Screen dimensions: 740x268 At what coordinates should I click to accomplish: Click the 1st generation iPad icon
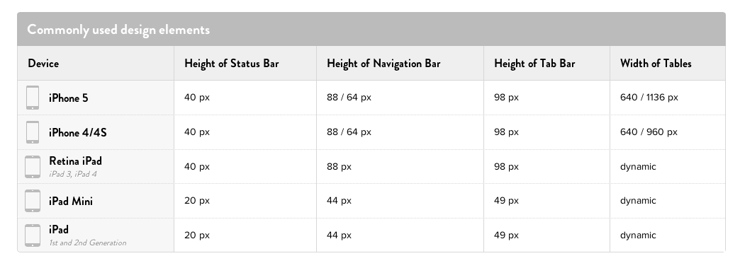[33, 235]
